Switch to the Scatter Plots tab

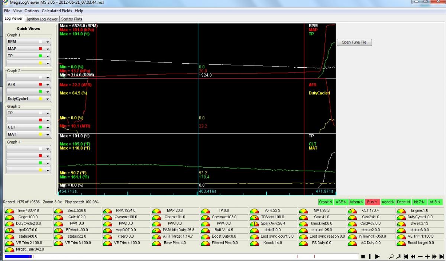click(72, 19)
